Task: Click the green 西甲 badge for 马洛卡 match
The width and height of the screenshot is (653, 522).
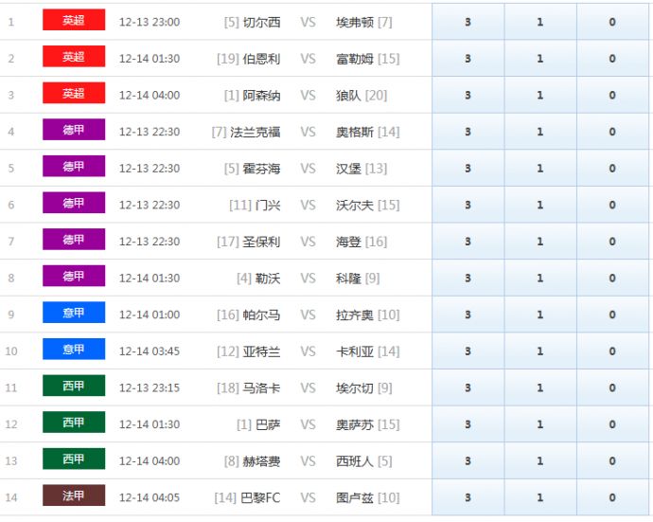Action: (x=74, y=387)
